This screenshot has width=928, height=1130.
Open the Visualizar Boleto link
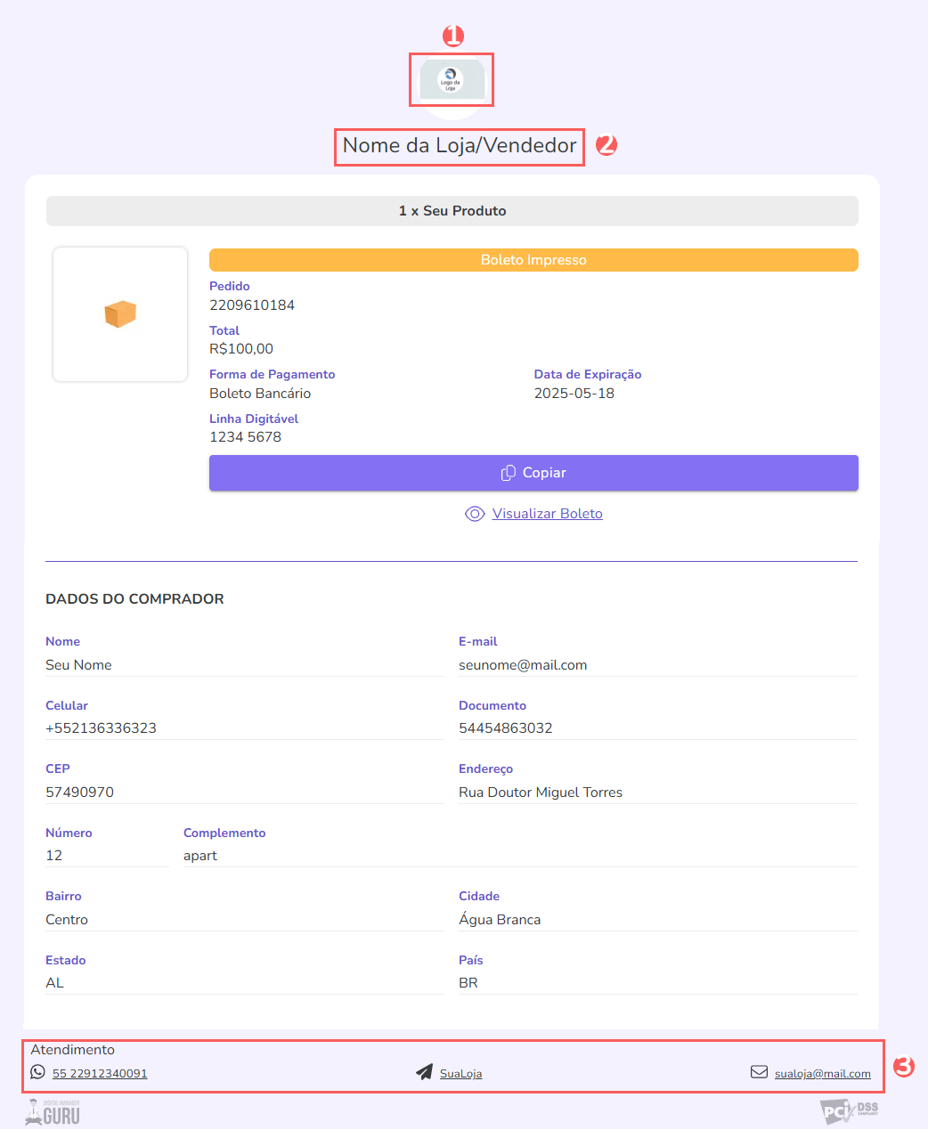[547, 514]
